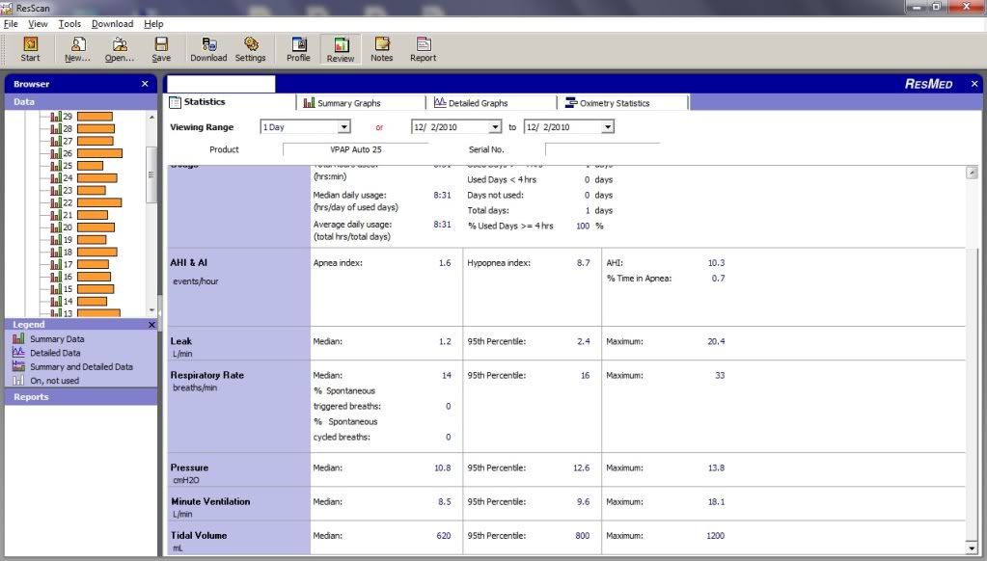Generate a Report from the toolbar
This screenshot has height=561, width=987.
423,49
